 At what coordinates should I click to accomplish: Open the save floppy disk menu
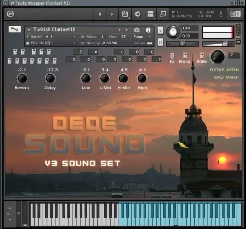(125, 14)
